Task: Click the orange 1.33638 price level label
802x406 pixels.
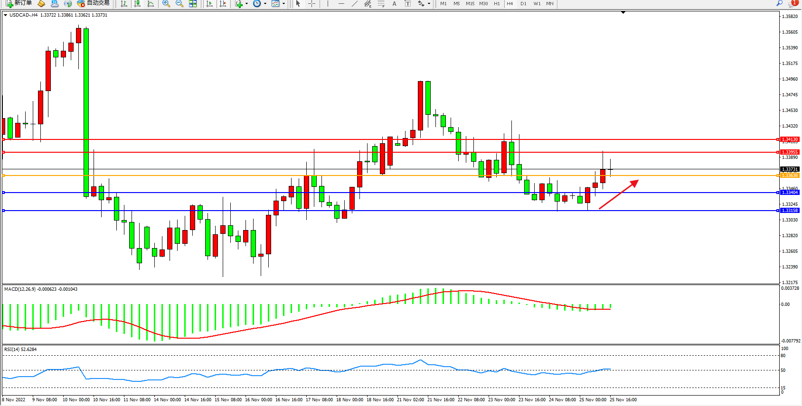Action: pyautogui.click(x=790, y=175)
